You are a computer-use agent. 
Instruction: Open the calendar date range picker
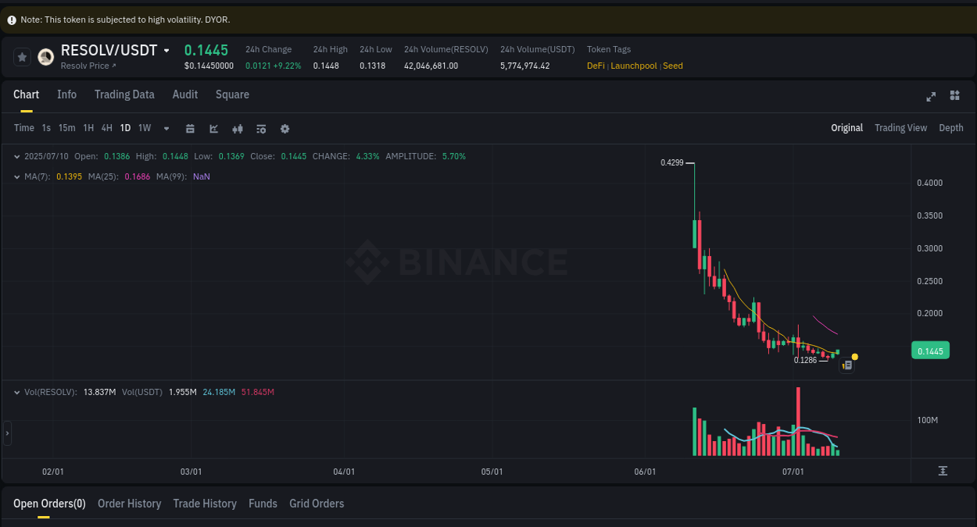tap(190, 128)
